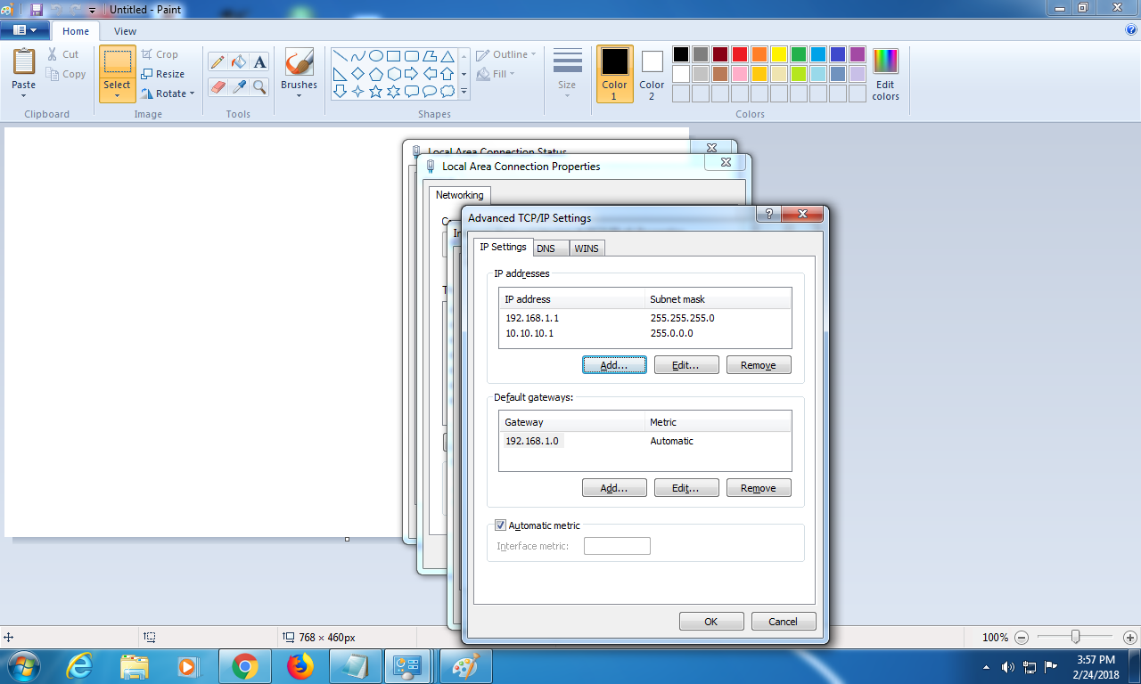Pick the red color swatch
This screenshot has width=1141, height=684.
[740, 54]
